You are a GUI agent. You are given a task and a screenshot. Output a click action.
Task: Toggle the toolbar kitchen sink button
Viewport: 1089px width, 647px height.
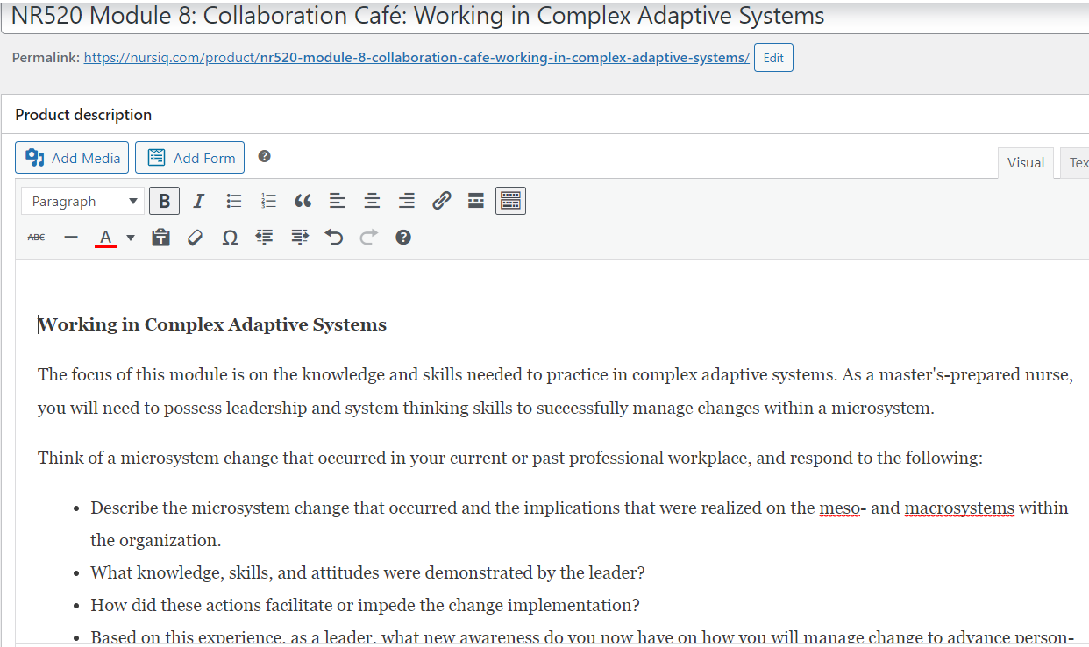tap(510, 202)
